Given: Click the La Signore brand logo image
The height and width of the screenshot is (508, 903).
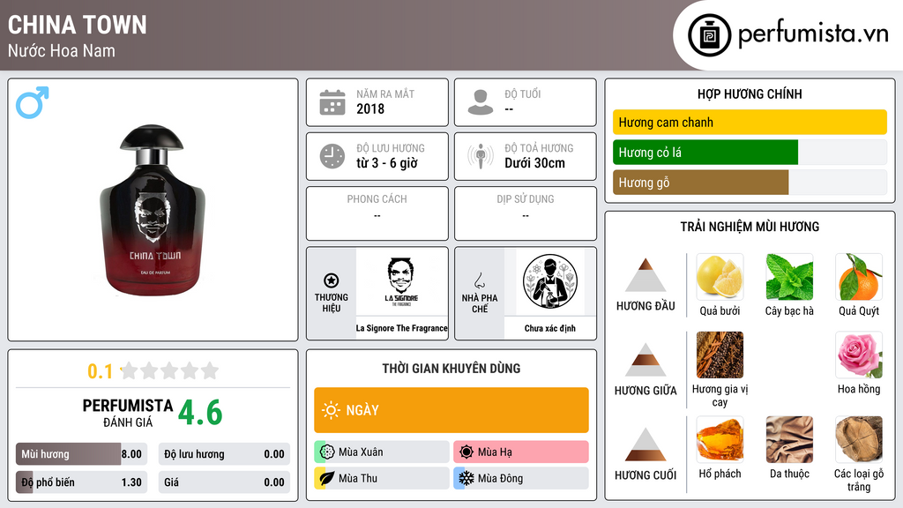Looking at the screenshot, I should coord(401,282).
